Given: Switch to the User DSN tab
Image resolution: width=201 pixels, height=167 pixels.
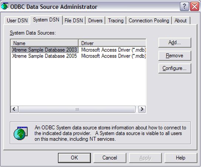Looking at the screenshot, I should (17, 21).
